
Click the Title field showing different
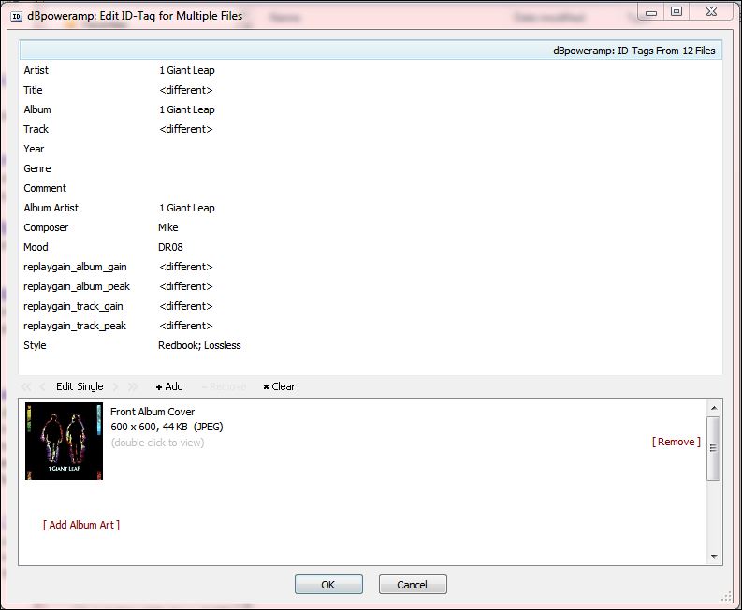(x=186, y=90)
